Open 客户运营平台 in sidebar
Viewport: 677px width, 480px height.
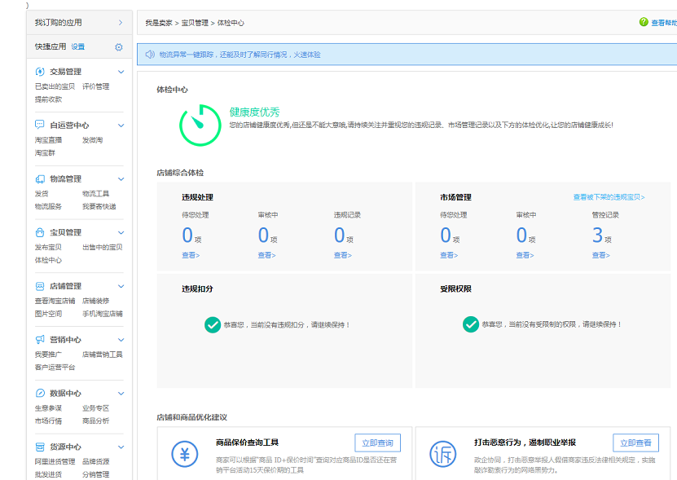(55, 368)
